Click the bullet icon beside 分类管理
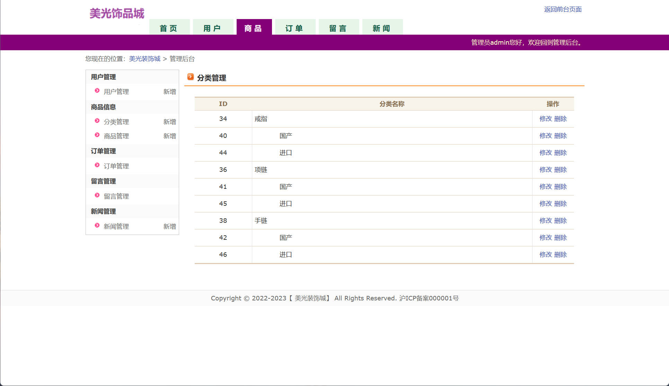Image resolution: width=669 pixels, height=386 pixels. tap(97, 121)
